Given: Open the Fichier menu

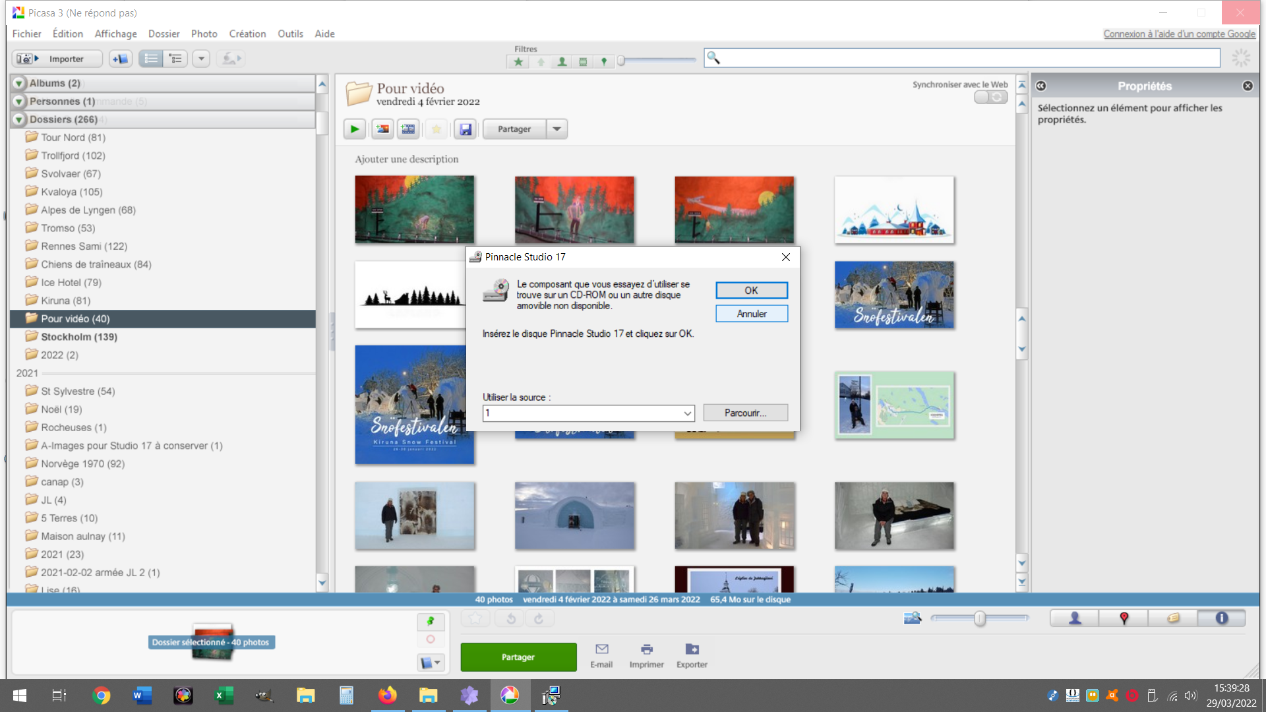Looking at the screenshot, I should 26,34.
